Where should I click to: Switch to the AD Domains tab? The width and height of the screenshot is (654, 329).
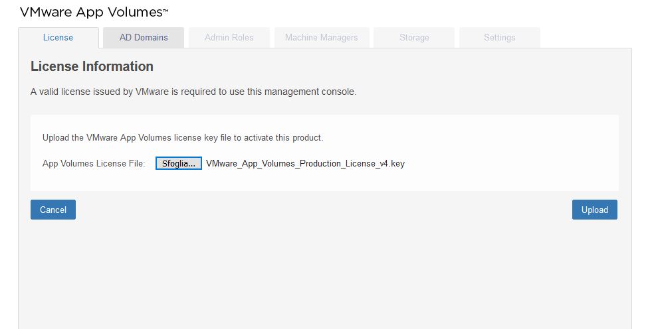coord(144,38)
